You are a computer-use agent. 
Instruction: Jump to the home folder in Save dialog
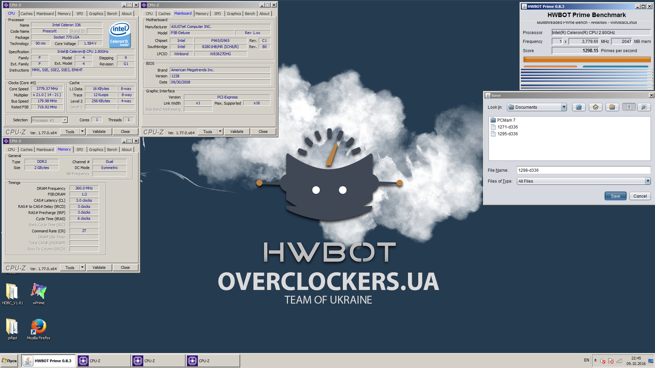click(x=596, y=107)
